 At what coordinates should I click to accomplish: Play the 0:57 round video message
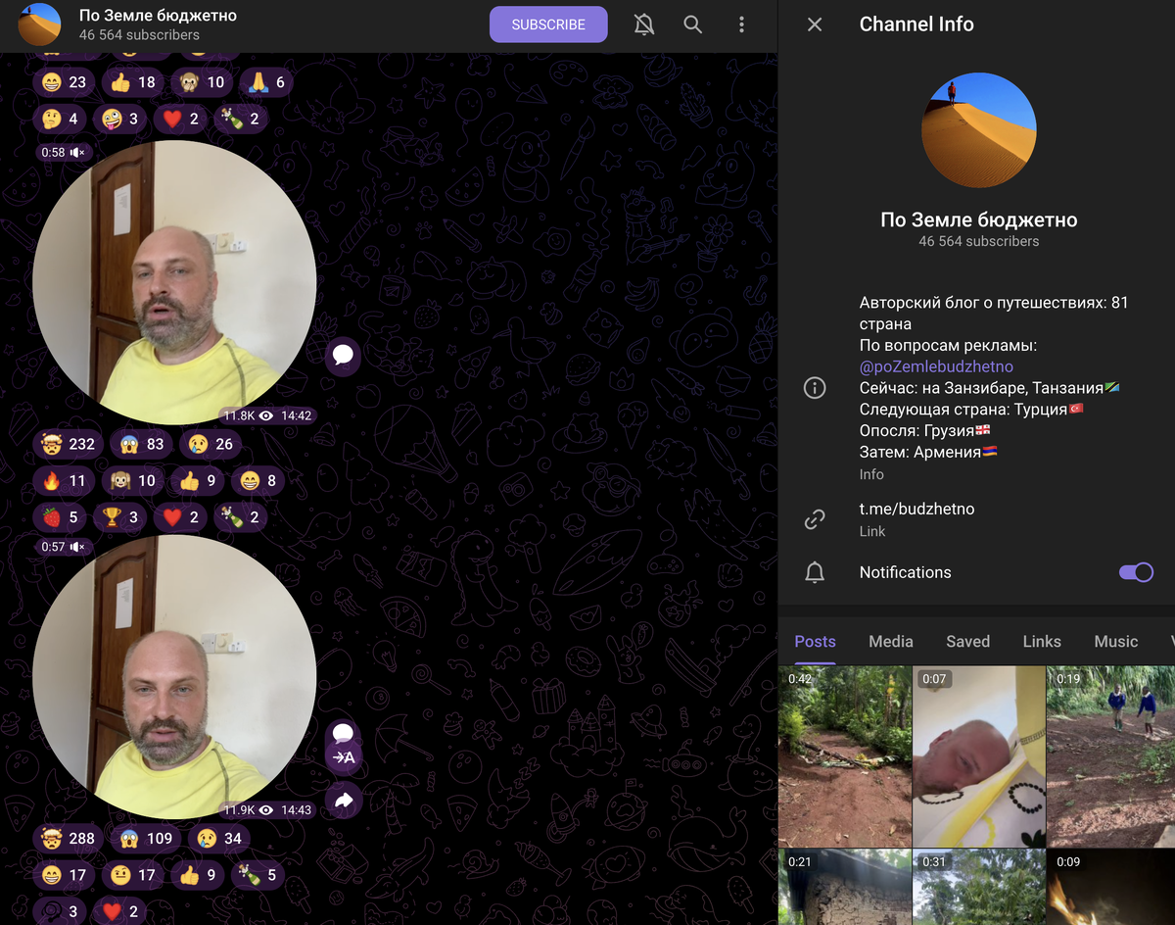(x=174, y=677)
